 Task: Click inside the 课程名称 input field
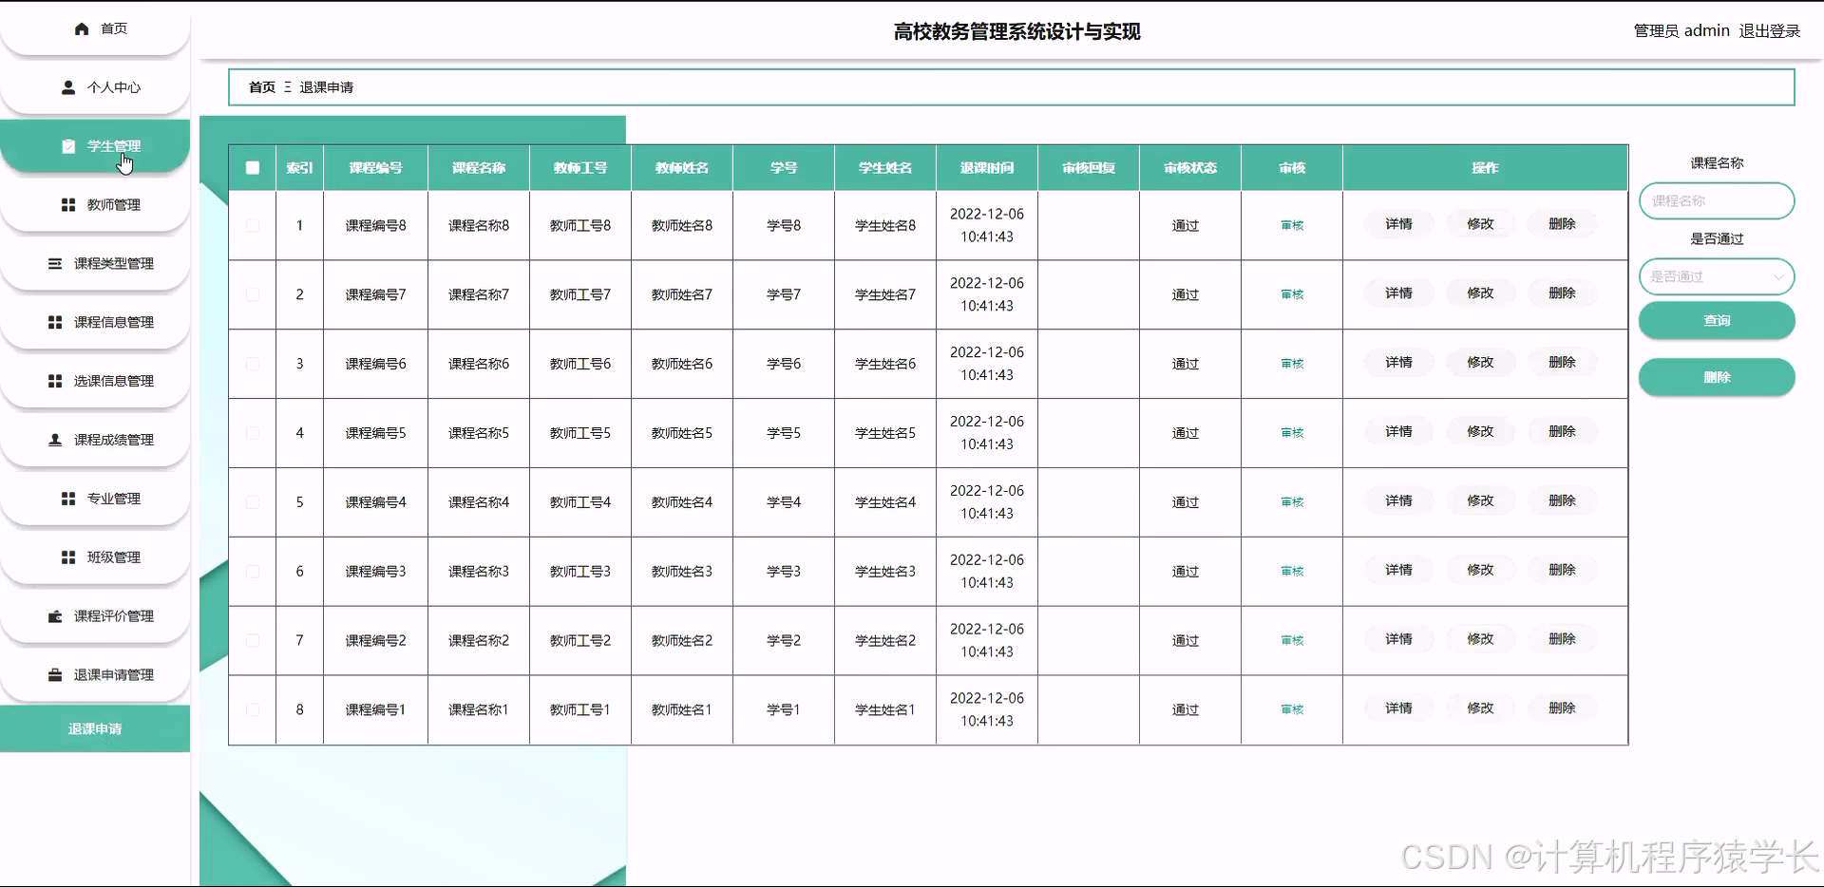coord(1716,200)
